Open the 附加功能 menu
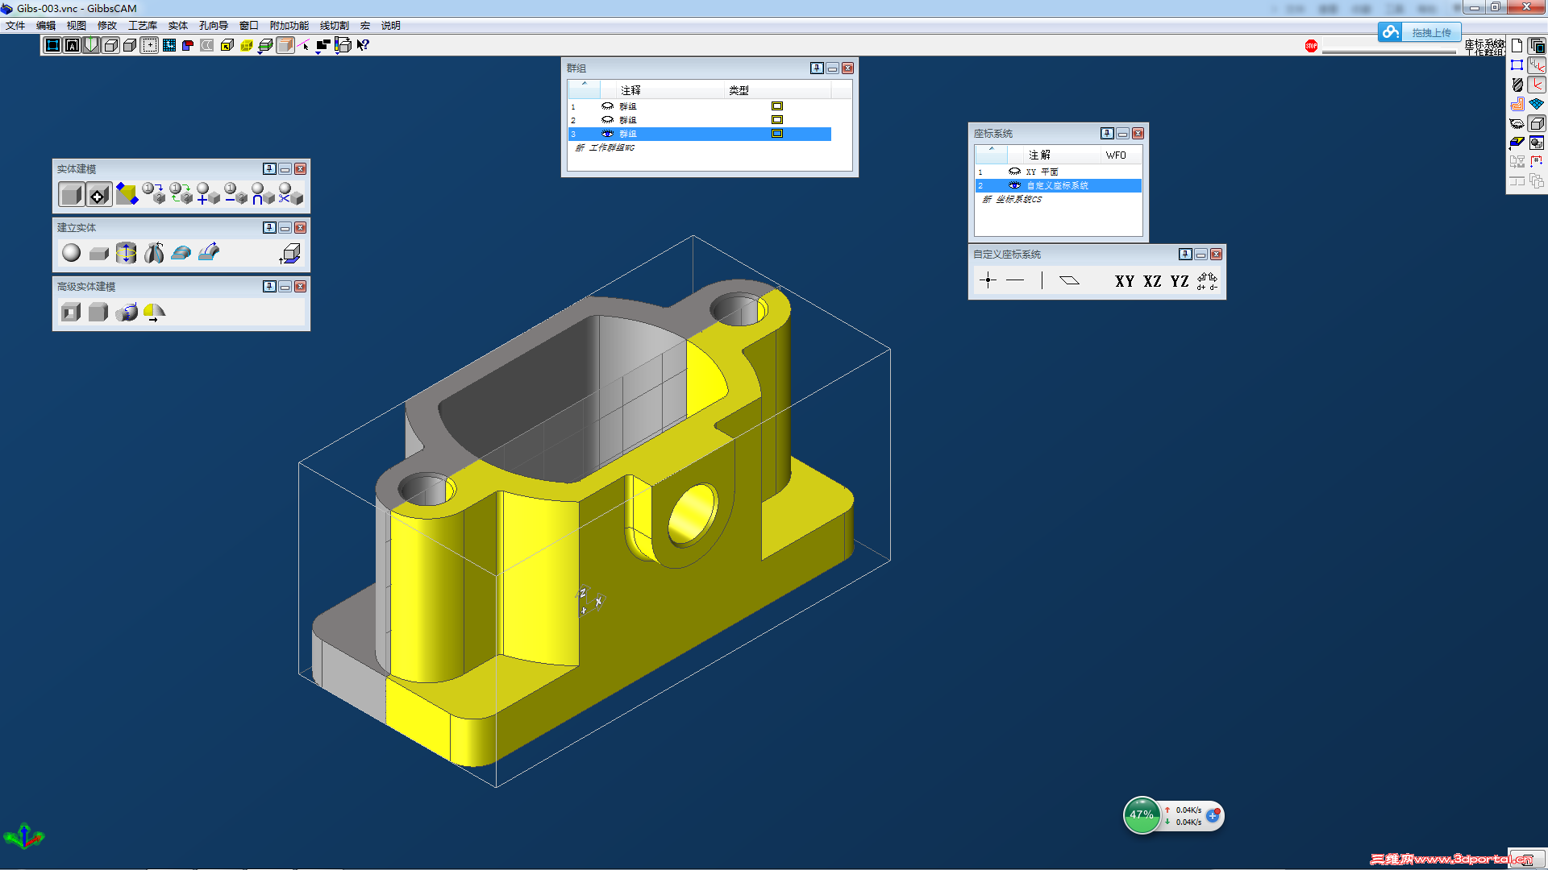 tap(289, 26)
